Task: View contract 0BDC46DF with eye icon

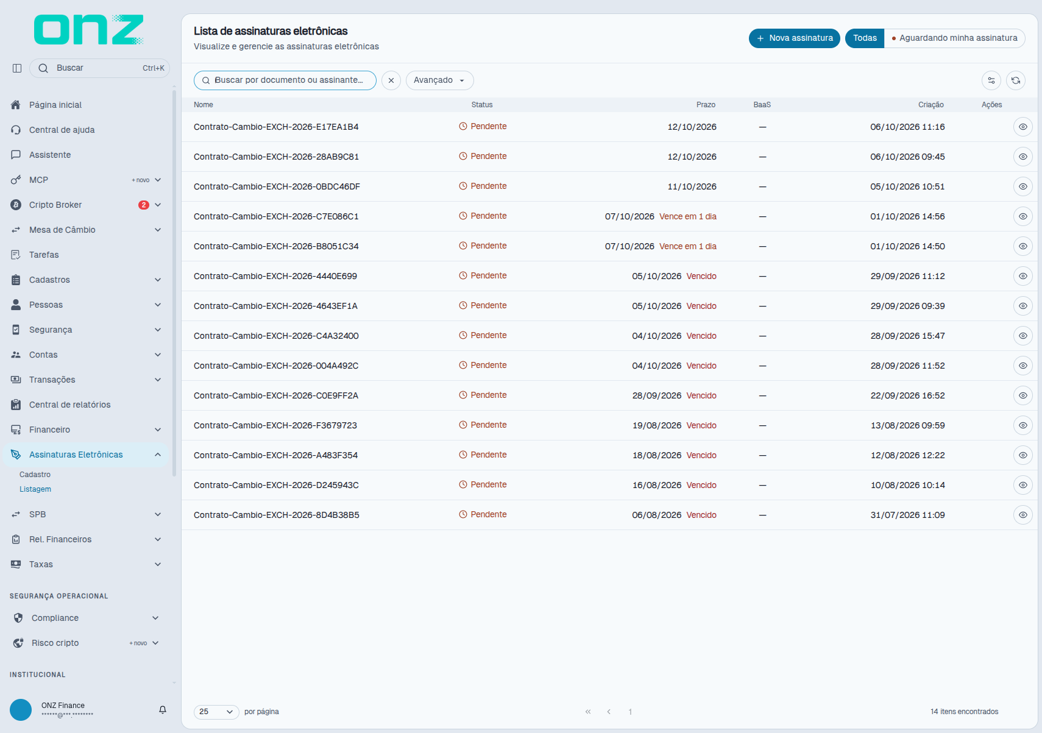Action: [1023, 186]
